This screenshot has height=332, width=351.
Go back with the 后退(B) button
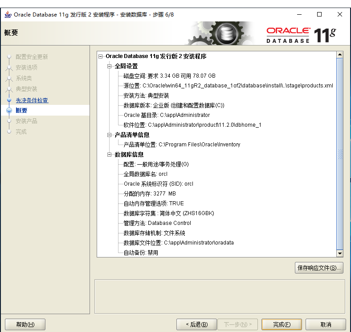pos(196,324)
